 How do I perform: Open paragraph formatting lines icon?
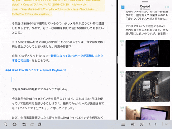[x=123, y=124]
